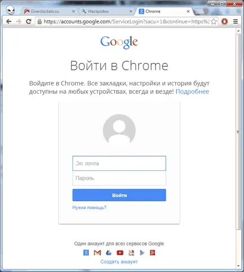The image size is (244, 272).
Task: Click the Google+ service icon
Action: click(152, 253)
